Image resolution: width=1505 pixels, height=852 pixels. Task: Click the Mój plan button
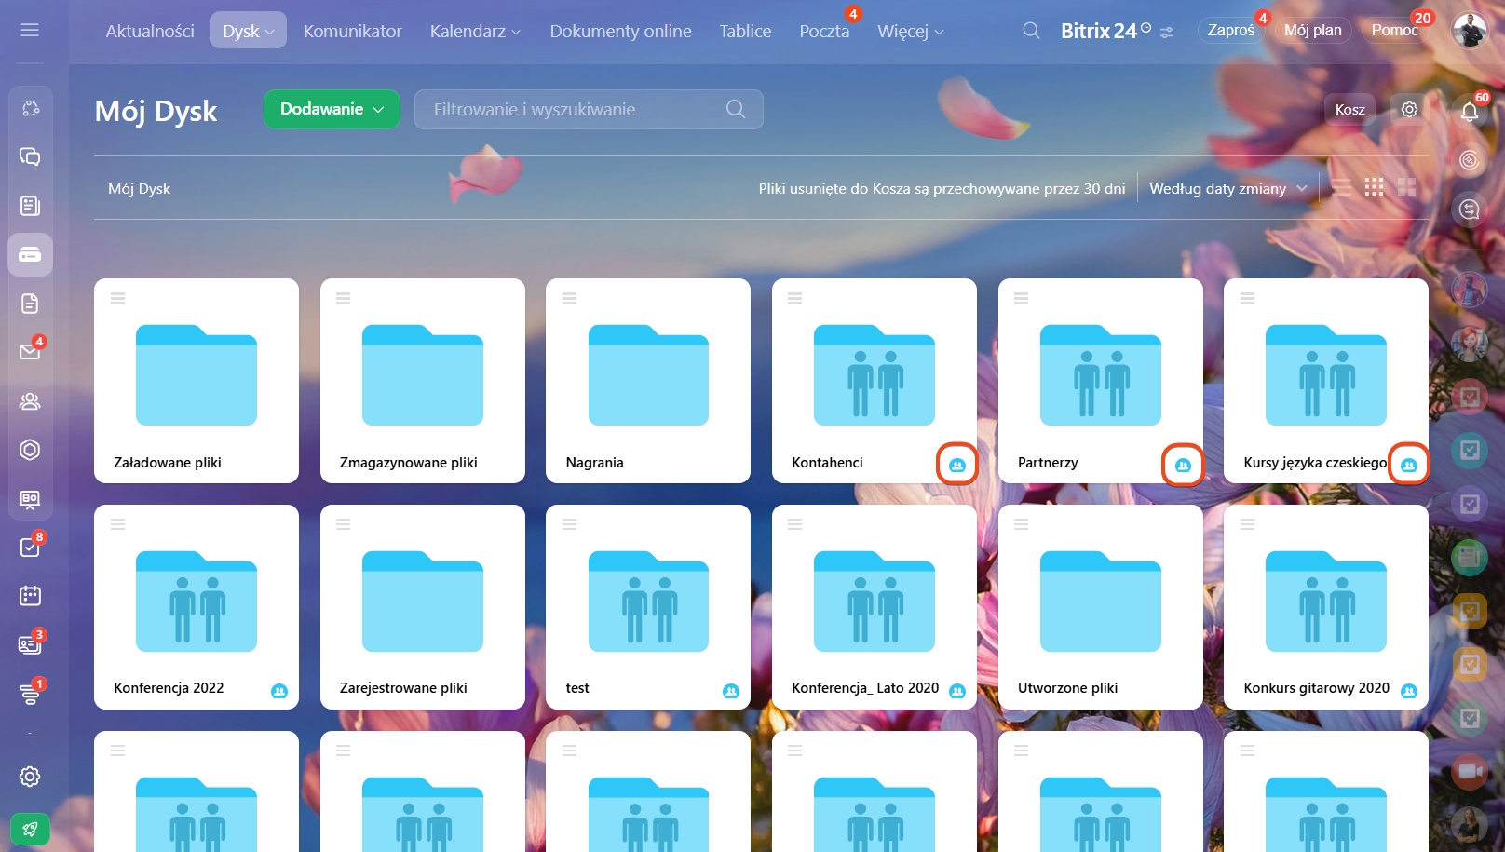coord(1313,30)
